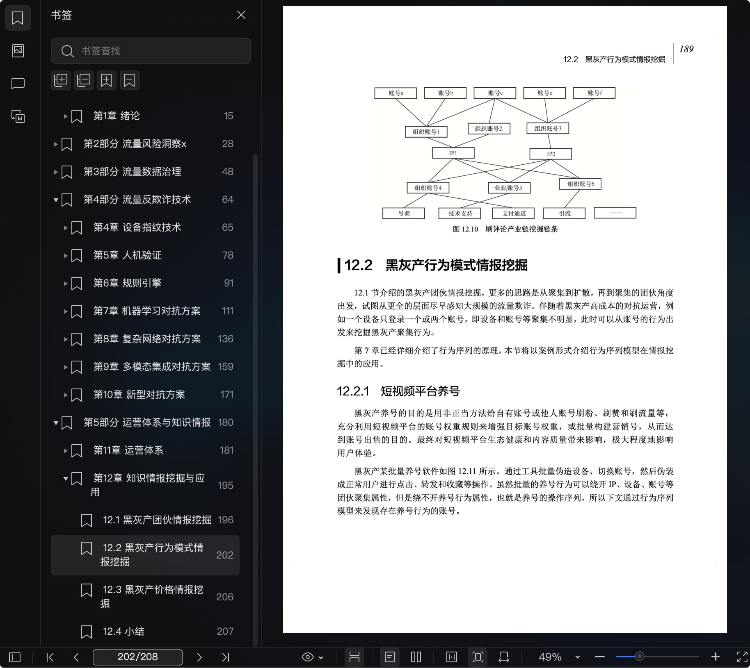
Task: Select single page view
Action: (x=390, y=657)
